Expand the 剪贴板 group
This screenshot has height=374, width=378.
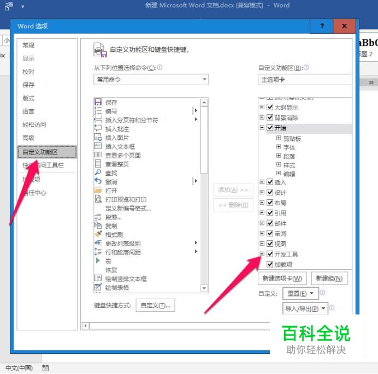coord(279,138)
